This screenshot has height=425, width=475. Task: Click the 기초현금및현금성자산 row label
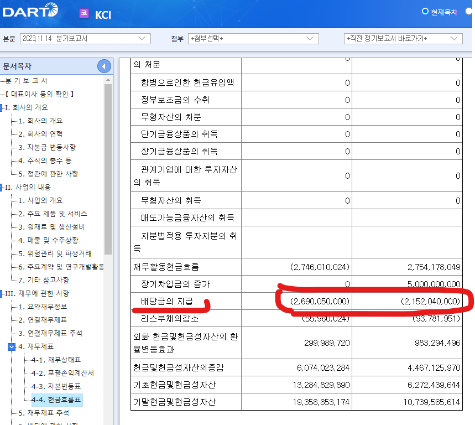(x=175, y=385)
